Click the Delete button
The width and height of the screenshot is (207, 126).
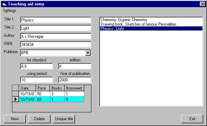click(39, 119)
